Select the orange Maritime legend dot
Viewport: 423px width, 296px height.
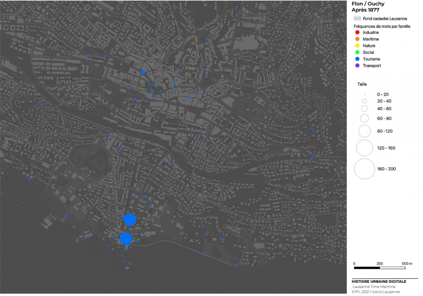click(357, 39)
